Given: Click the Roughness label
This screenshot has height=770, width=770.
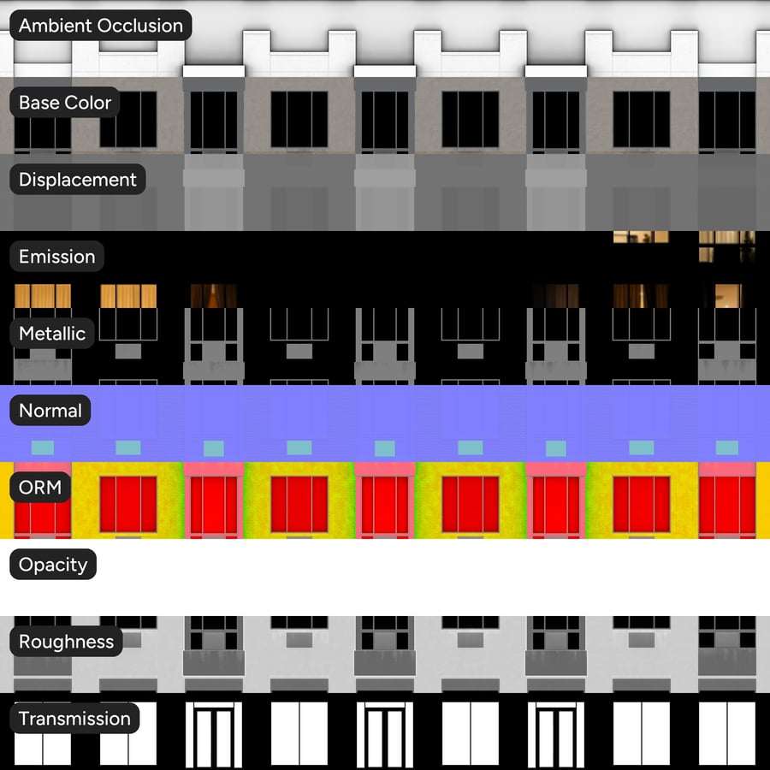Looking at the screenshot, I should pos(66,642).
